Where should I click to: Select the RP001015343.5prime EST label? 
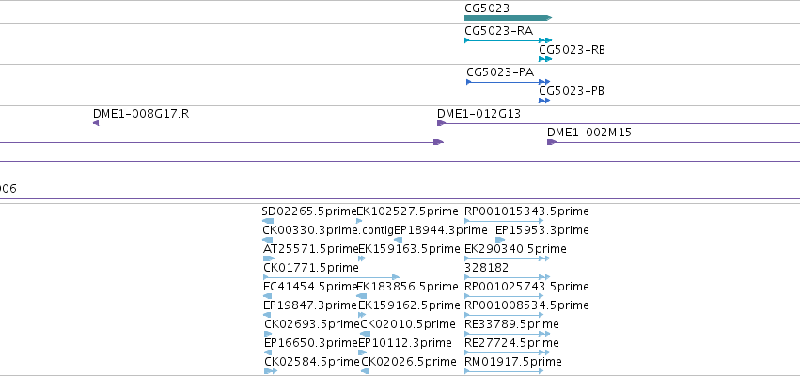[526, 211]
